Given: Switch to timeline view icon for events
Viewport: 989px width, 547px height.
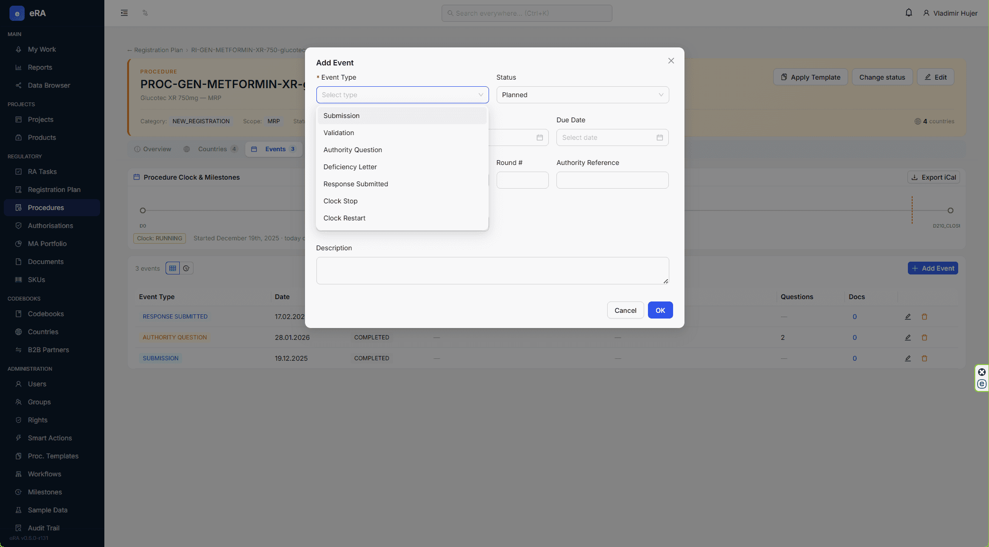Looking at the screenshot, I should 186,268.
